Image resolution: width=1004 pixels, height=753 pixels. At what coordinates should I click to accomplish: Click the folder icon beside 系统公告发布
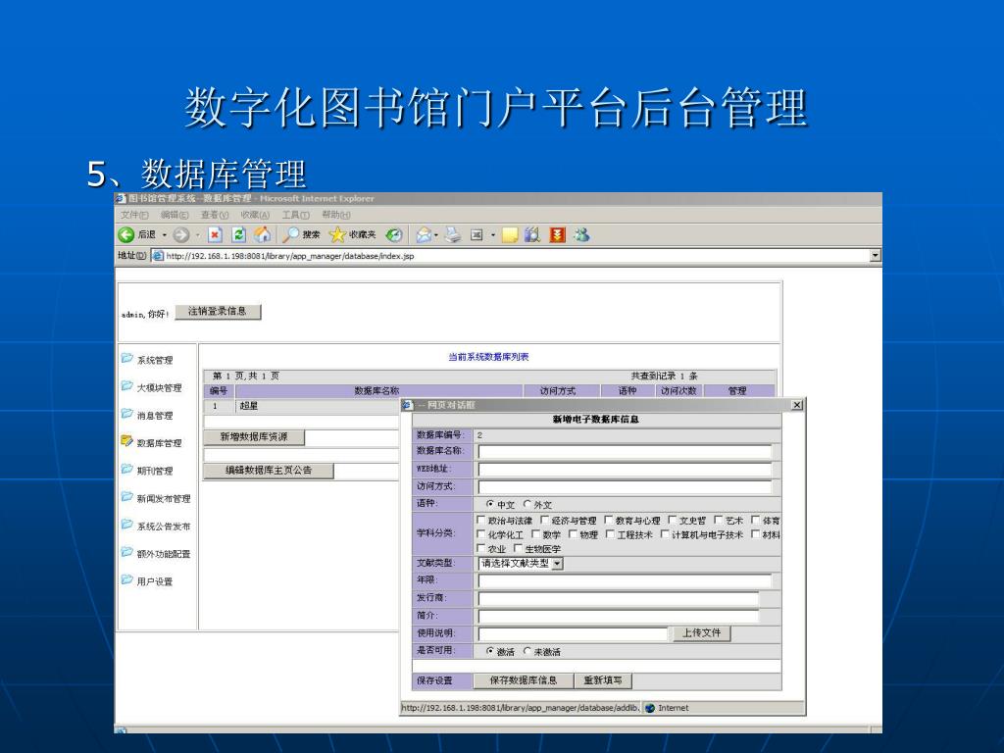tap(126, 525)
